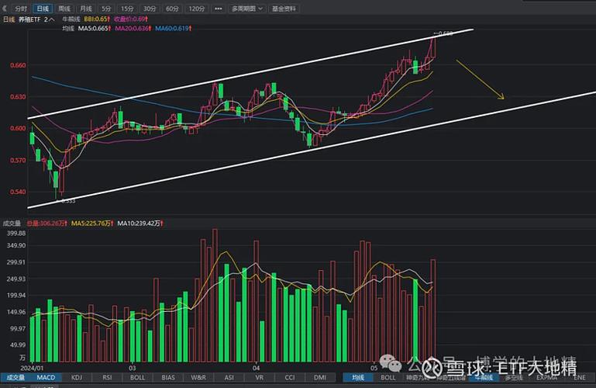Click the BBI:0.65 indicator value

coord(97,19)
